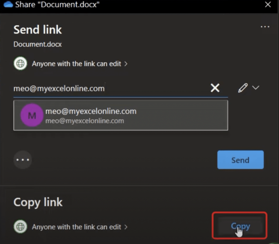This screenshot has height=244, width=279.
Task: Click the blue Send button
Action: [240, 160]
